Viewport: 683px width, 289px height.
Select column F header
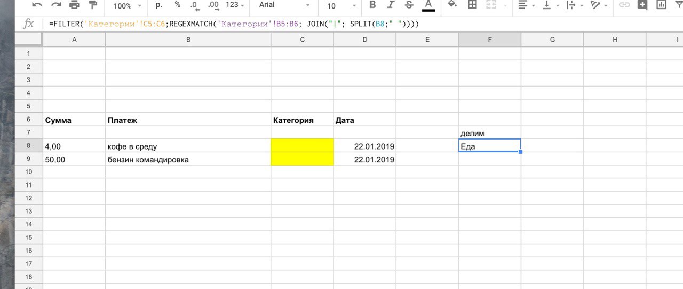490,40
